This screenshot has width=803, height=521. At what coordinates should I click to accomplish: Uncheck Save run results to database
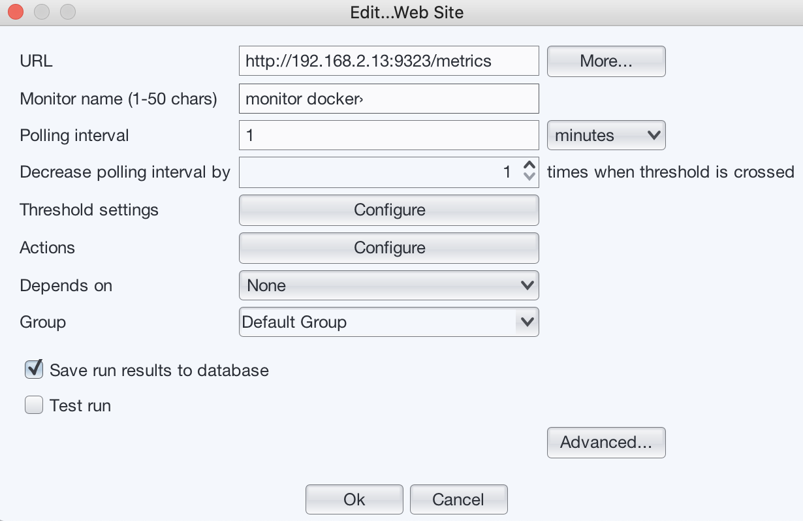pos(34,370)
